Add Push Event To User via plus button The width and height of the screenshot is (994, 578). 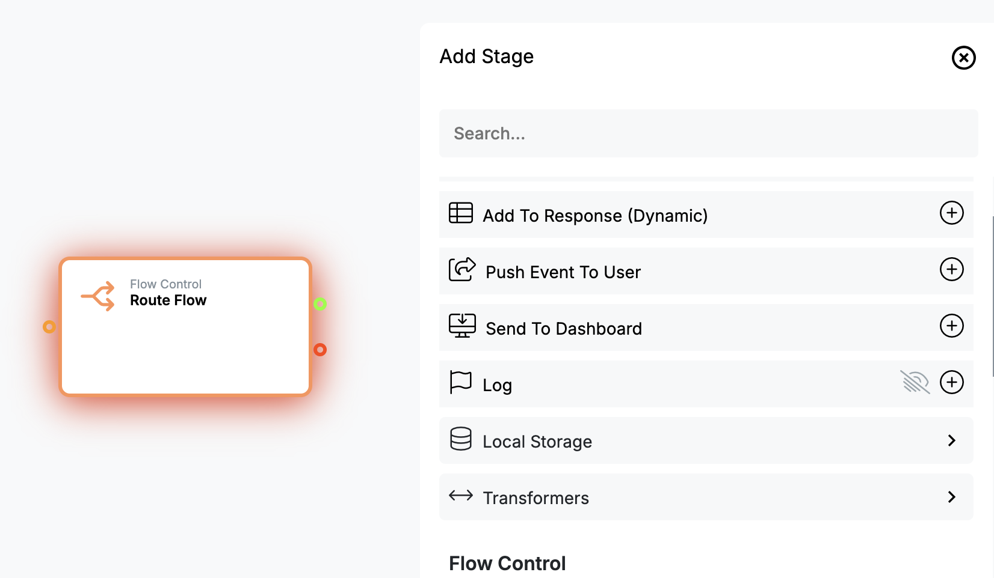pos(952,269)
